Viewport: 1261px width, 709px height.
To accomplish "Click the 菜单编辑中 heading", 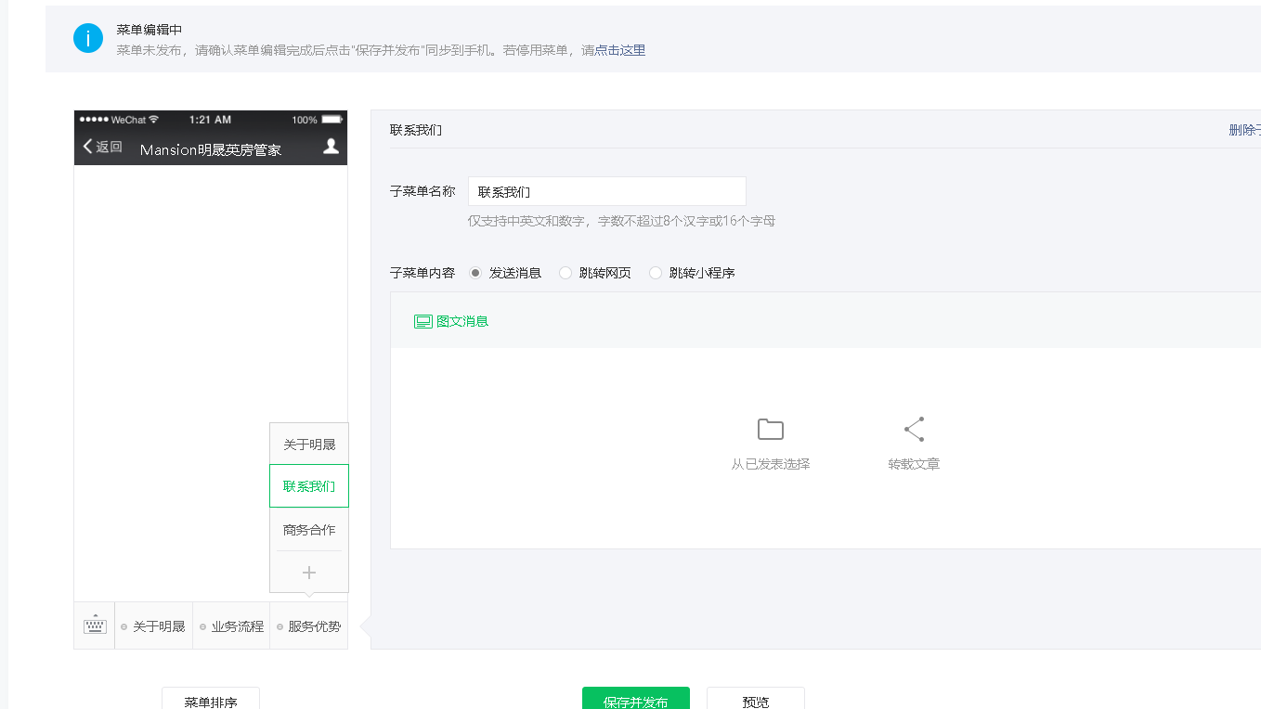I will click(x=149, y=30).
